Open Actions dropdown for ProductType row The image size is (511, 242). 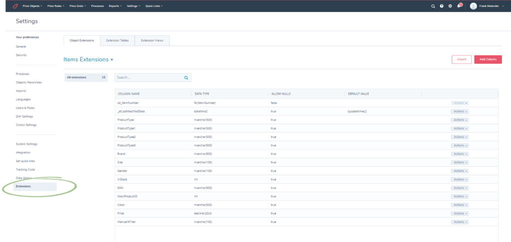460,120
